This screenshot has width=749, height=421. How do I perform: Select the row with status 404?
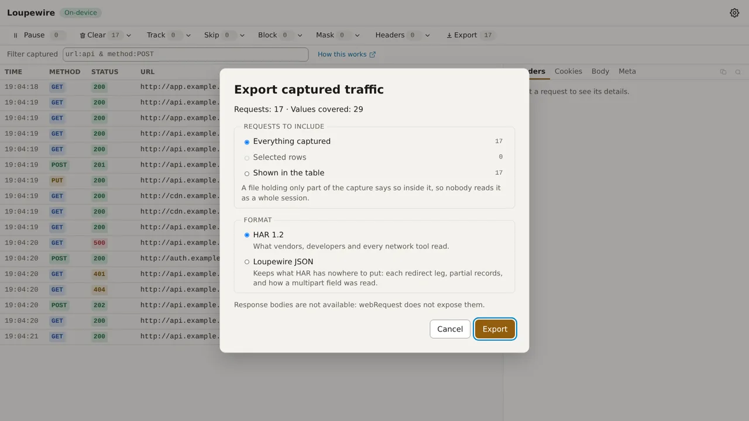(252, 289)
